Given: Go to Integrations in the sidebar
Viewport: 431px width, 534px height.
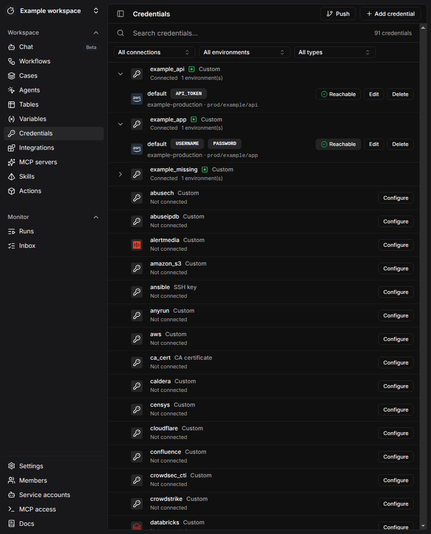Looking at the screenshot, I should point(54,148).
